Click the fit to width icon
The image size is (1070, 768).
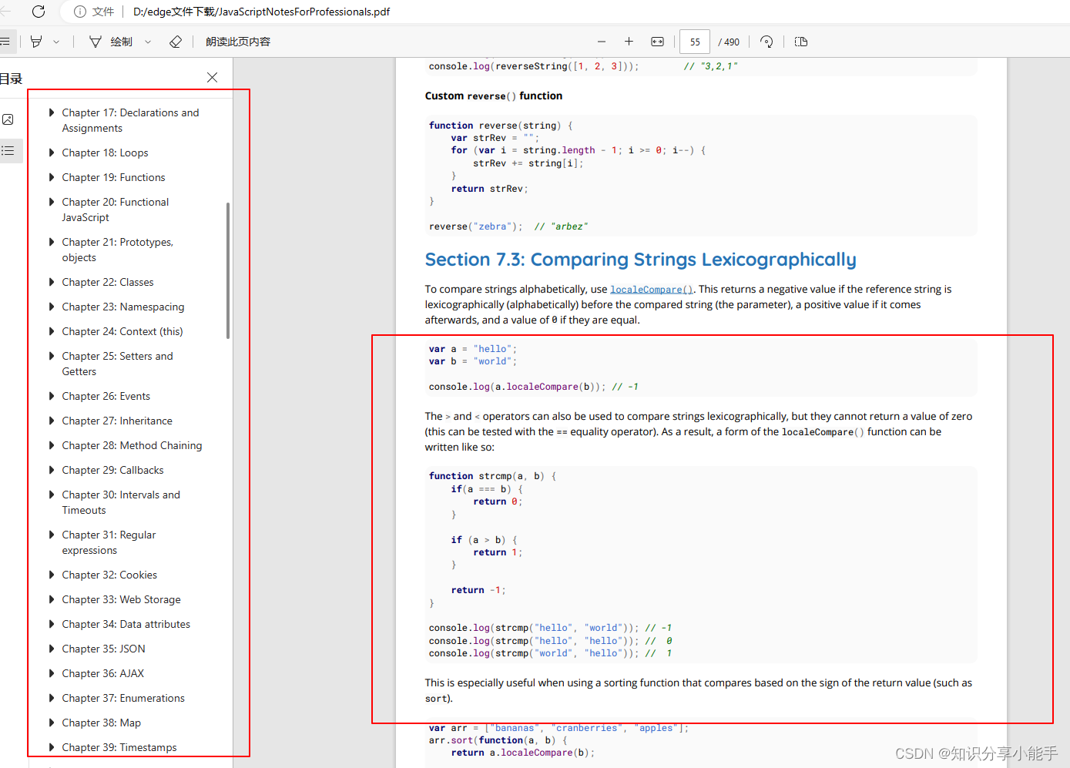click(x=657, y=42)
